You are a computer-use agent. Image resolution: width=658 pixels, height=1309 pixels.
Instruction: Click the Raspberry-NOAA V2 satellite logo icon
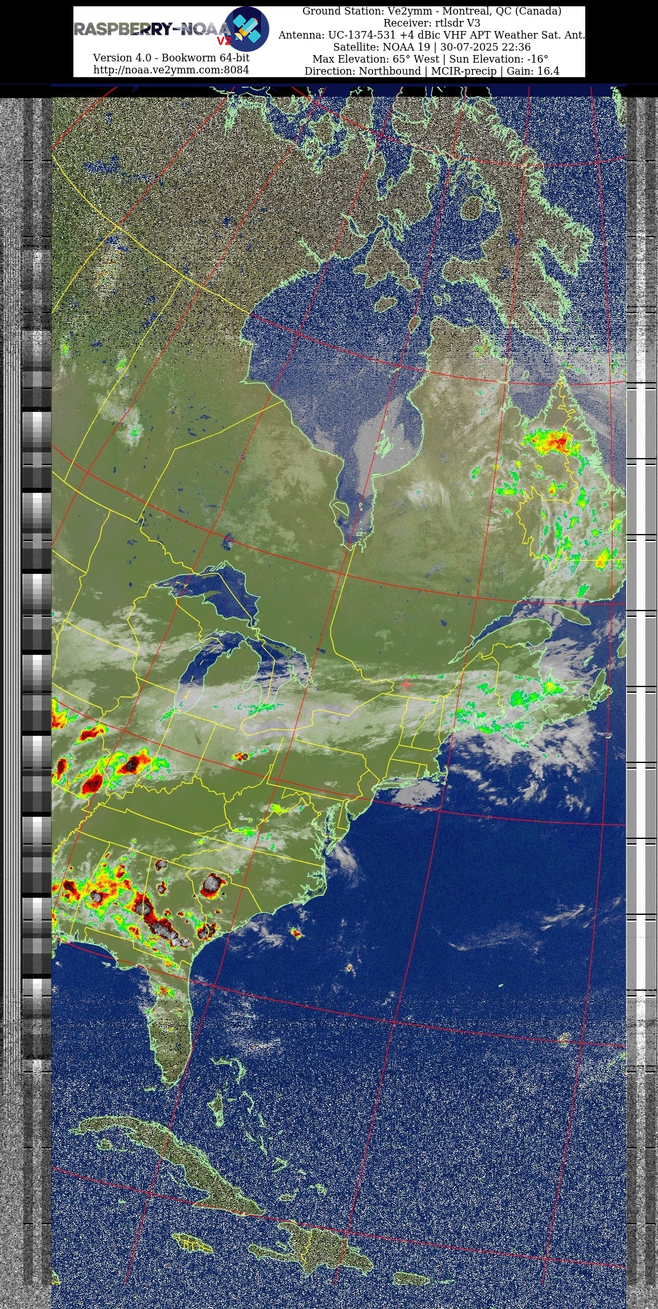click(x=247, y=29)
